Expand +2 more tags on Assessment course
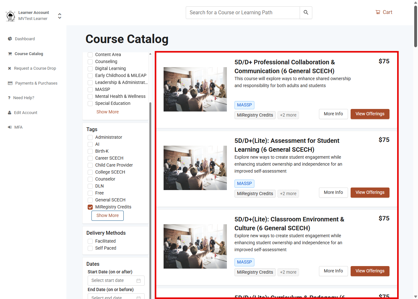The width and height of the screenshot is (418, 299). pos(288,194)
